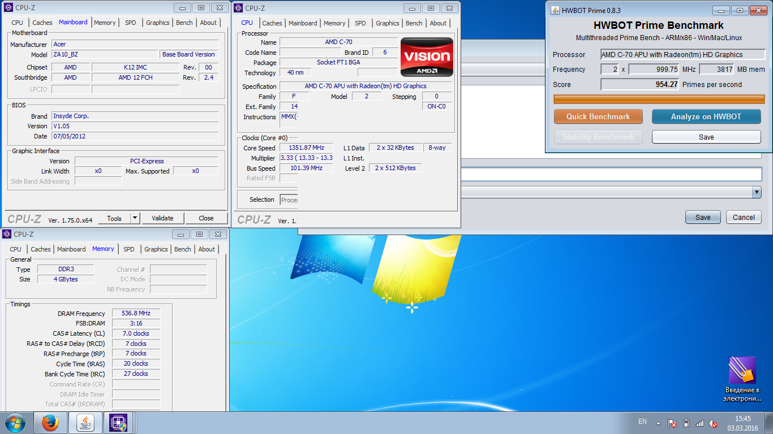Click the greyed Stability Benchmark button
The width and height of the screenshot is (773, 434).
point(598,137)
